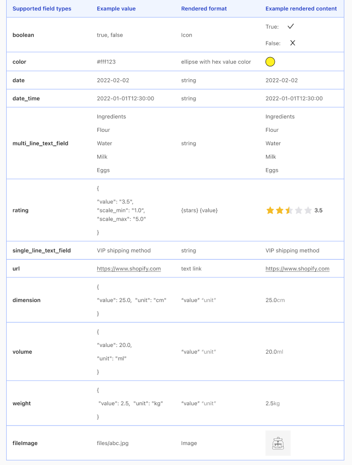Click the Example value column header
The height and width of the screenshot is (465, 352).
(x=116, y=9)
